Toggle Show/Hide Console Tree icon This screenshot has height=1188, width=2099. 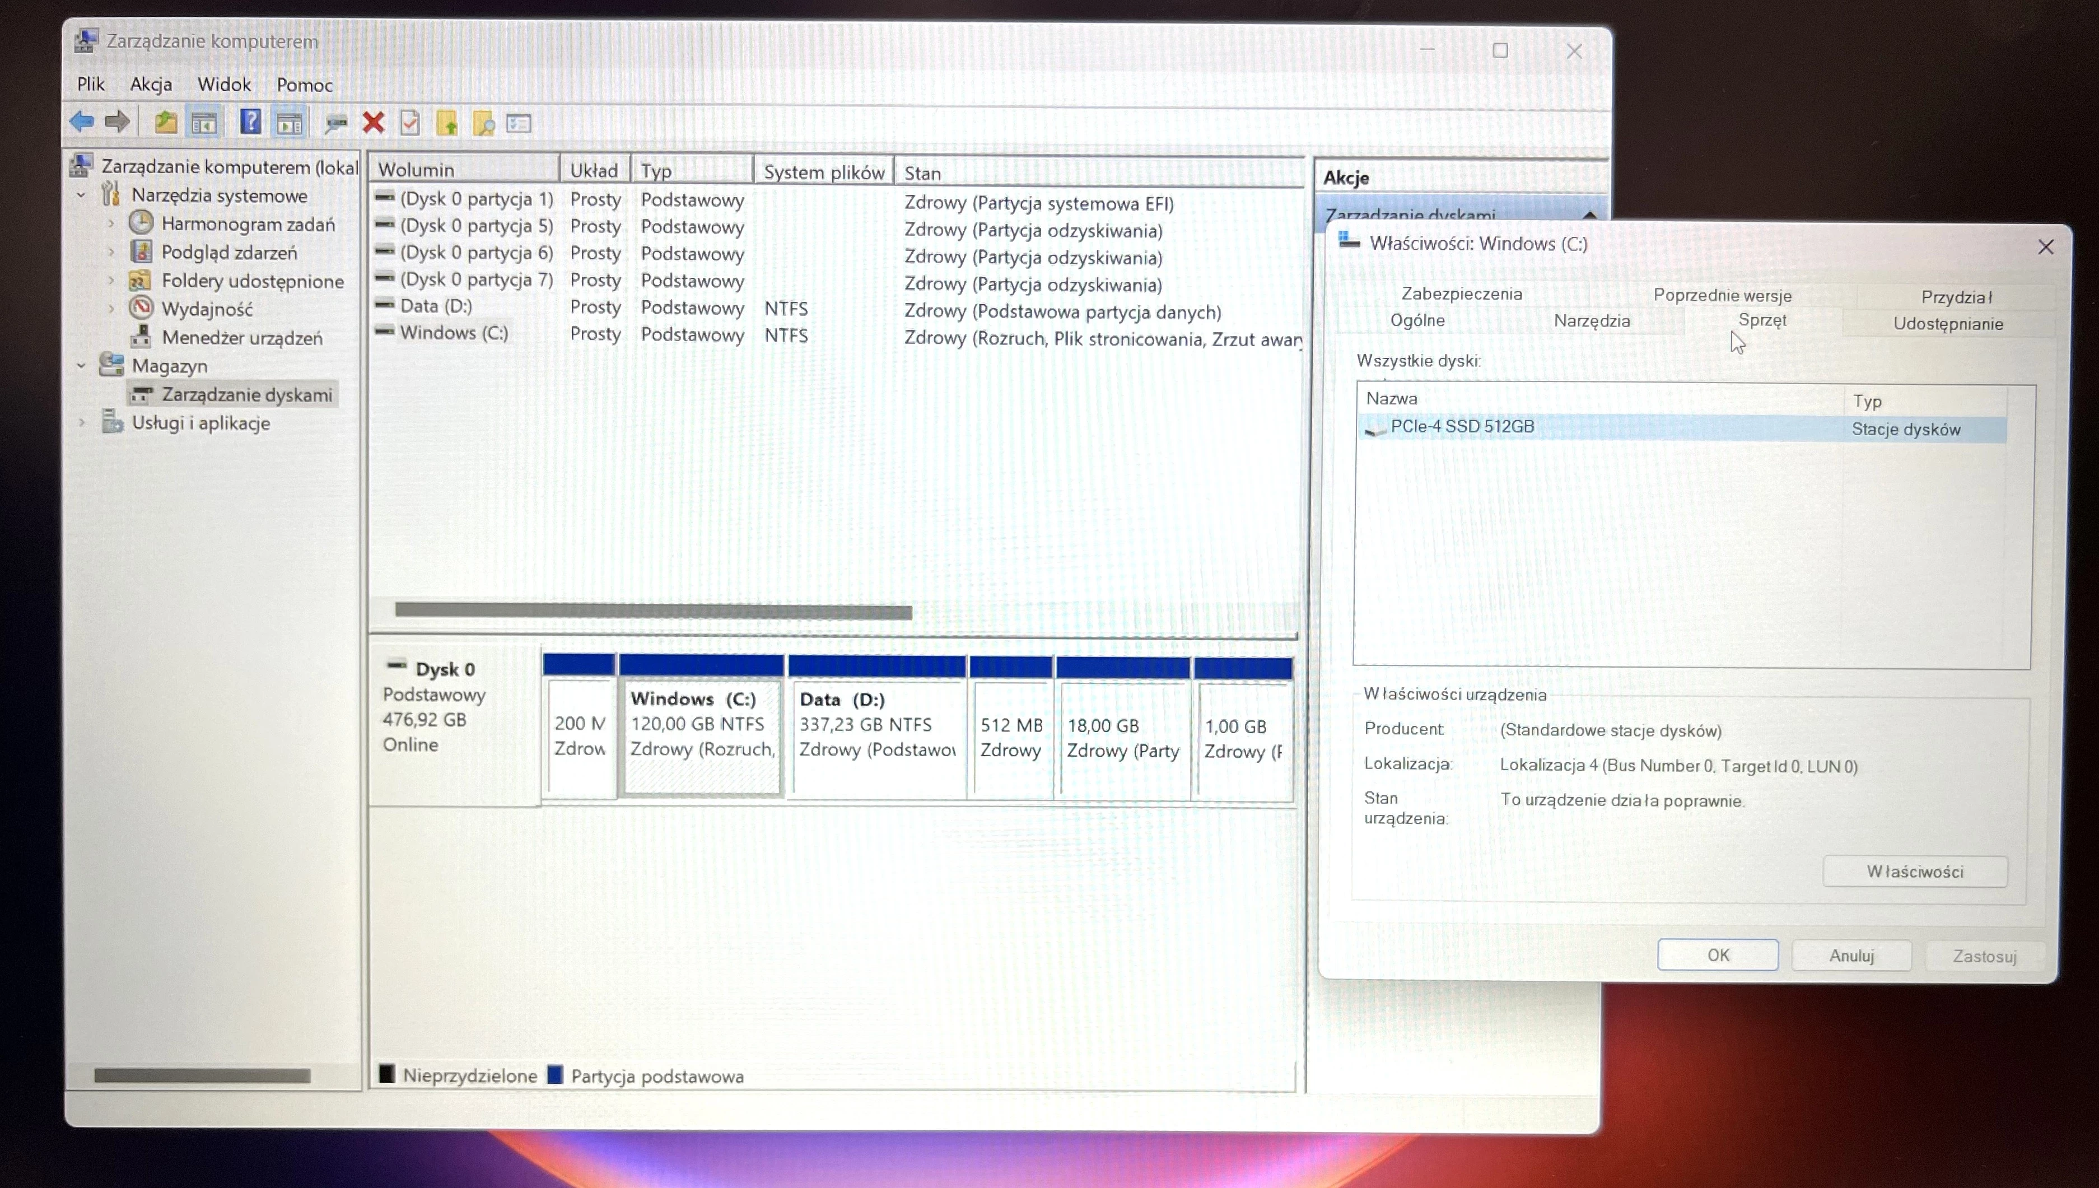204,123
